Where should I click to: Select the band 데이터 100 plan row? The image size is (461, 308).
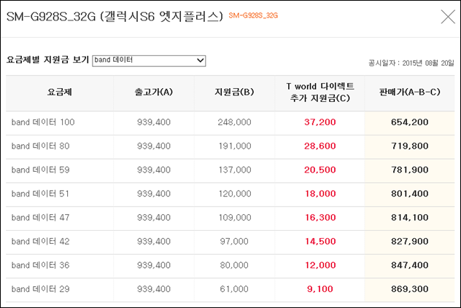click(x=230, y=122)
